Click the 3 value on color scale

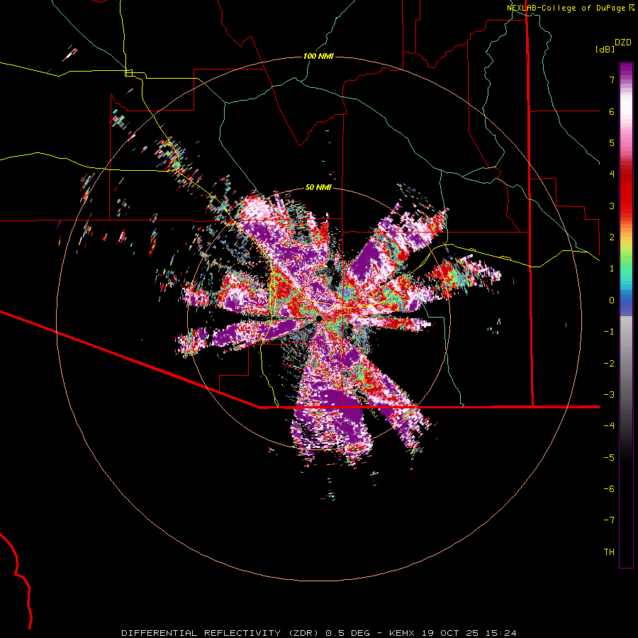612,206
